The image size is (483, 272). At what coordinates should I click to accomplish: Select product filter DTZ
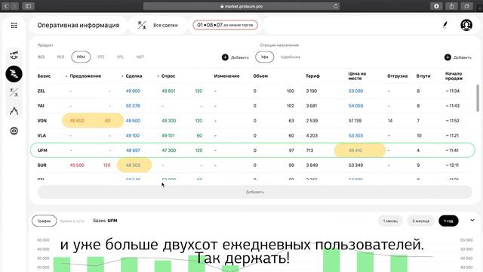pos(100,57)
